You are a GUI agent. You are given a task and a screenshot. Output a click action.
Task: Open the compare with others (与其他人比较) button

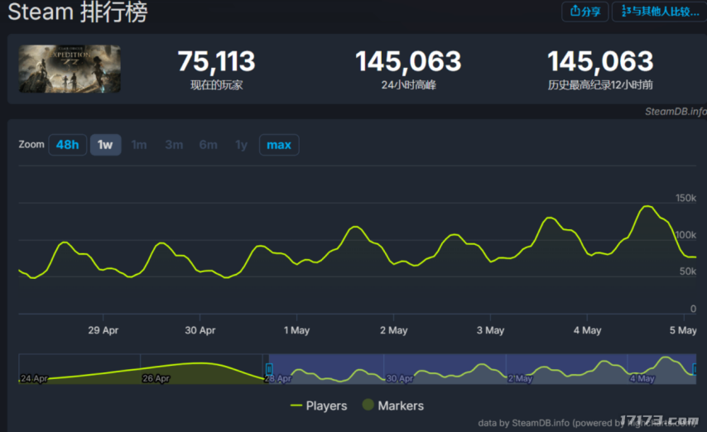[659, 12]
